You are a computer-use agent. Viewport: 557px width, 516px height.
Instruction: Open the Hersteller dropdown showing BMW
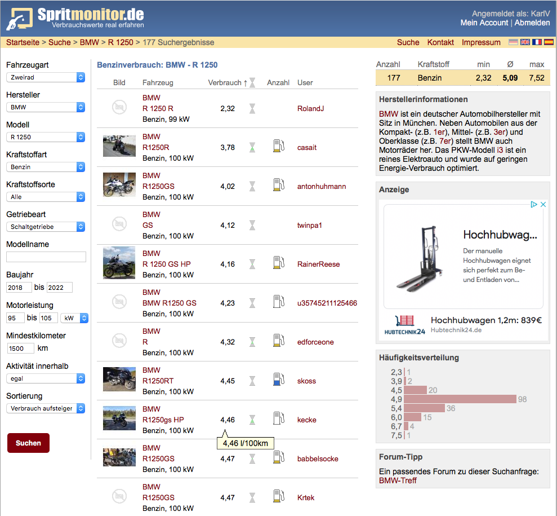(x=46, y=107)
